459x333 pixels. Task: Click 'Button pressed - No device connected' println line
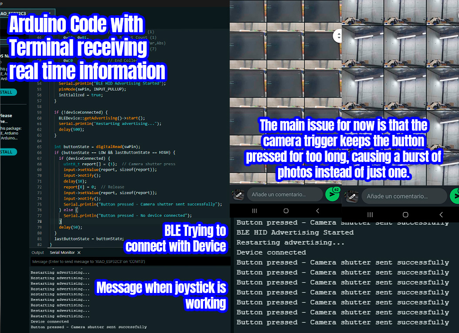coord(128,215)
